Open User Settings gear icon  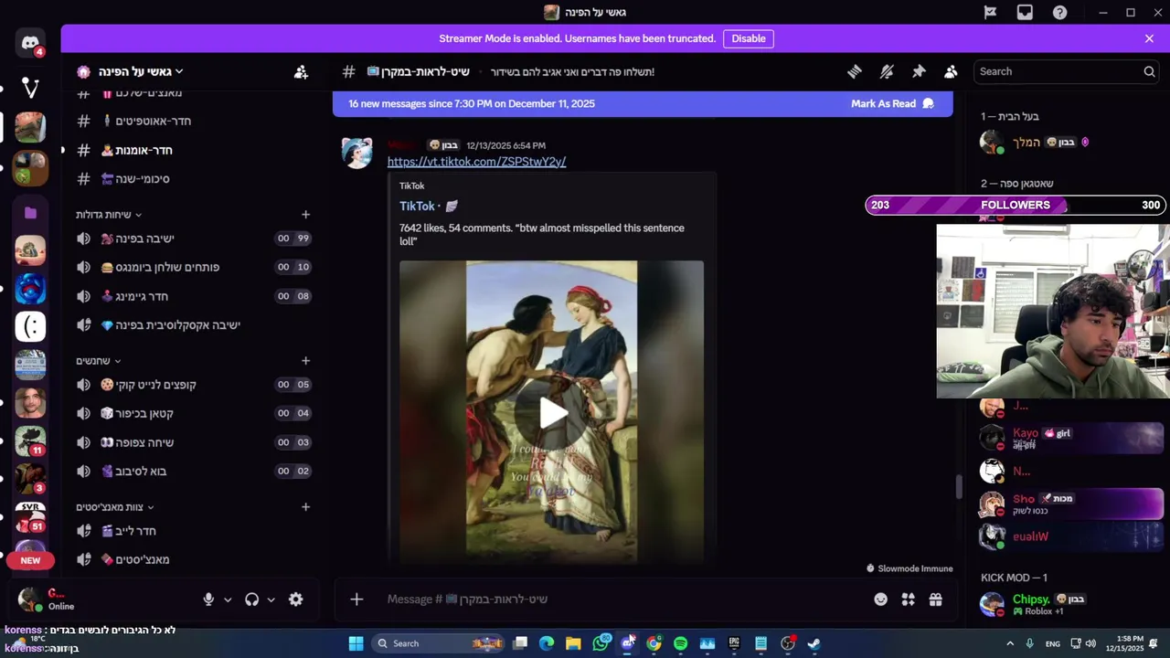[295, 600]
